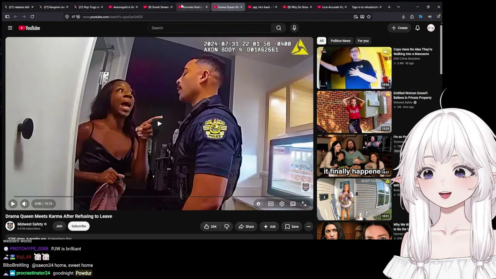Go to the YouTube home logo

coord(29,28)
